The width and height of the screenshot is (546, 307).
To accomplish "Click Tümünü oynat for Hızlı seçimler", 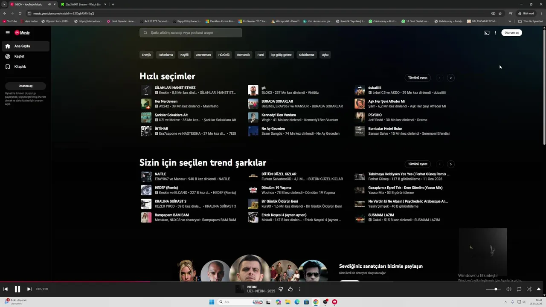I will click(x=418, y=78).
